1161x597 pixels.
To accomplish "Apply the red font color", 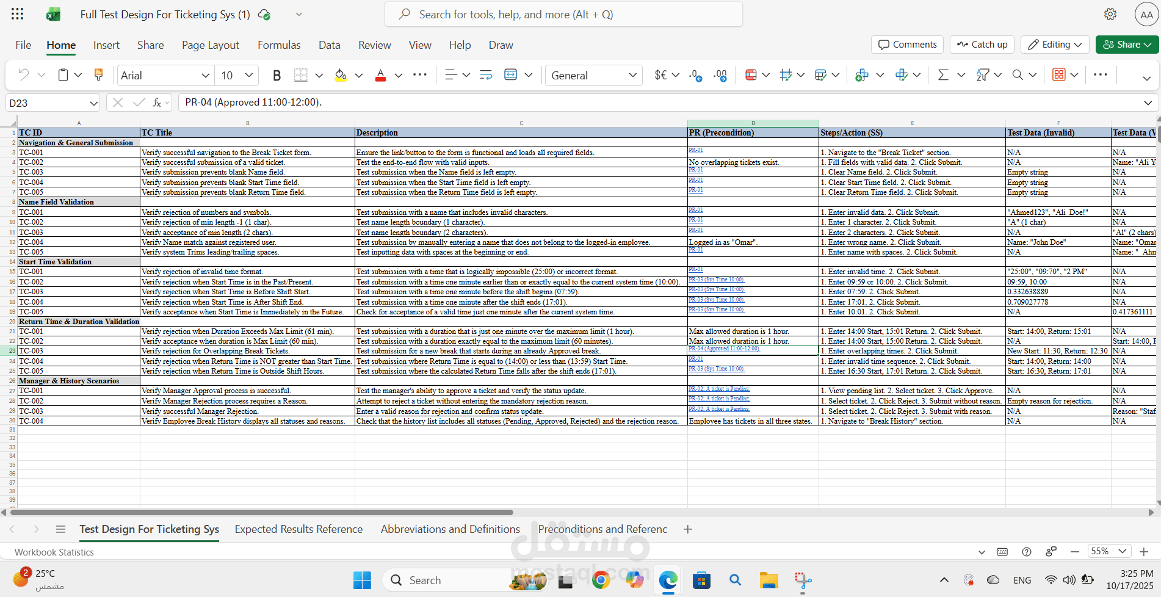I will [x=380, y=75].
